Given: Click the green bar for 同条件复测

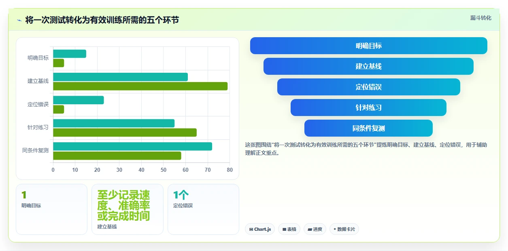Looking at the screenshot, I should tap(117, 156).
